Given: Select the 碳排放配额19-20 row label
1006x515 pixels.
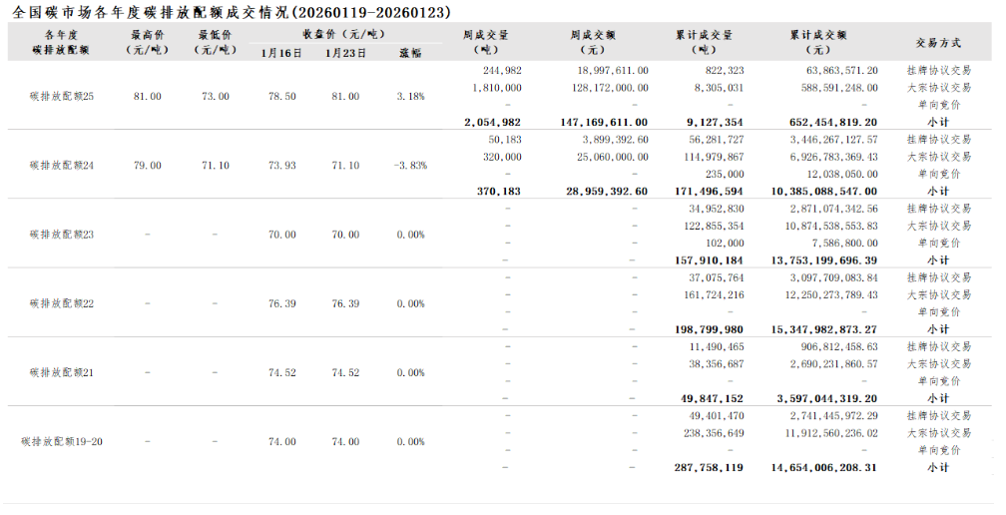Looking at the screenshot, I should tap(62, 441).
